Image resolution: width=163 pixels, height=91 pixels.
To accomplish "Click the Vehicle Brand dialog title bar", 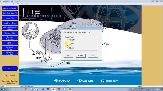I will [x=81, y=28].
